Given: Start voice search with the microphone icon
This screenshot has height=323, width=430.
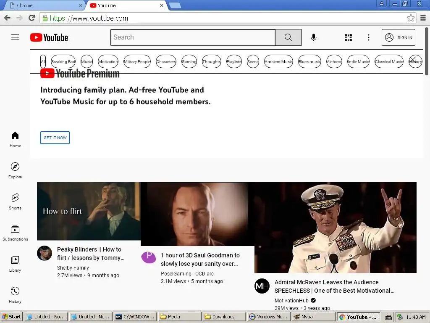Looking at the screenshot, I should click(x=314, y=37).
